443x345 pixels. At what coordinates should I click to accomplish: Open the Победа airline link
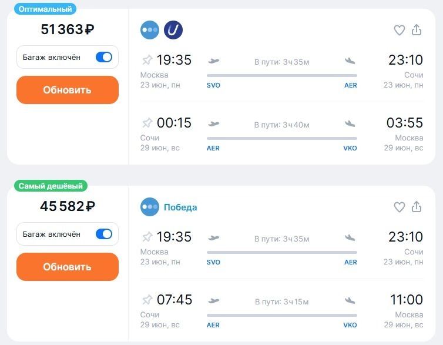[180, 207]
